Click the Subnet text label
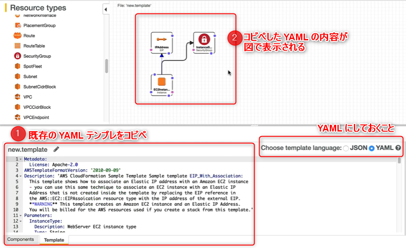This screenshot has height=248, width=406. pos(30,76)
